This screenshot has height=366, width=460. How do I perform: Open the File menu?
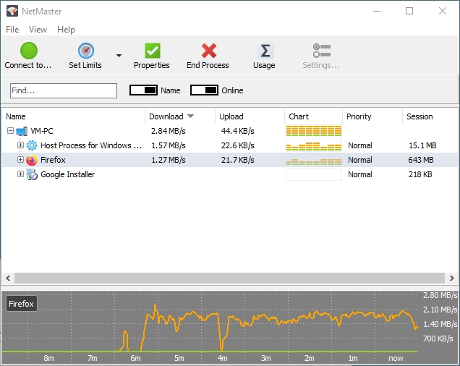[x=12, y=30]
